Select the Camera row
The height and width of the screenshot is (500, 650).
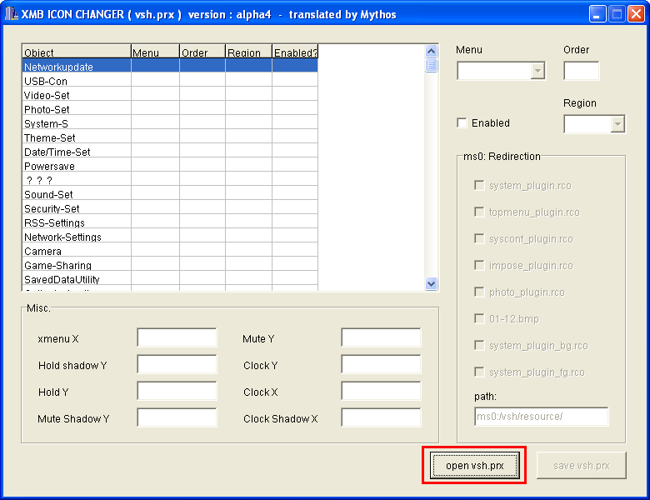(x=170, y=250)
